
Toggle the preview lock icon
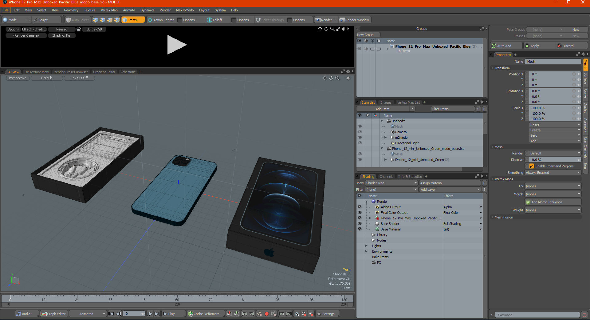coord(79,29)
